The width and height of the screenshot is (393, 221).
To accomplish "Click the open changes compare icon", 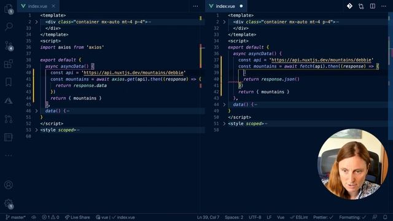I will 361,6.
